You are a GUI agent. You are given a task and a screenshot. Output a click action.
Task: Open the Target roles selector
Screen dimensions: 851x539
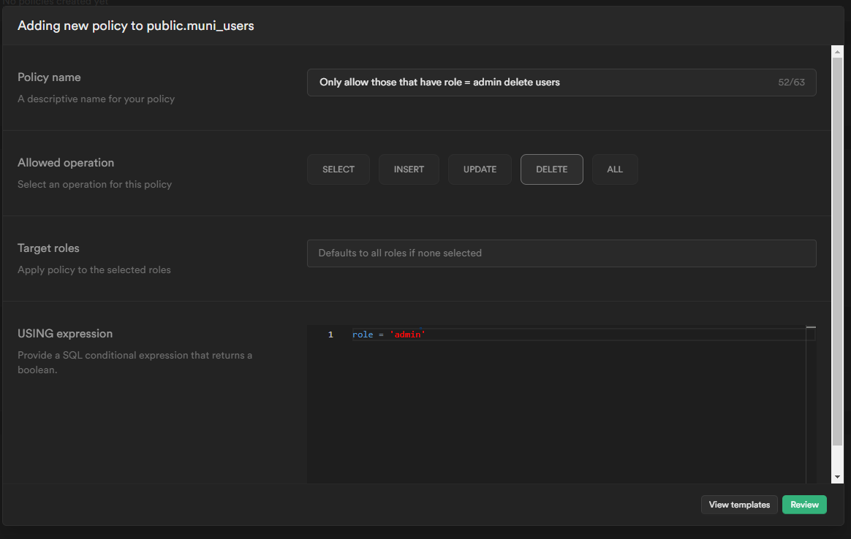pyautogui.click(x=561, y=253)
